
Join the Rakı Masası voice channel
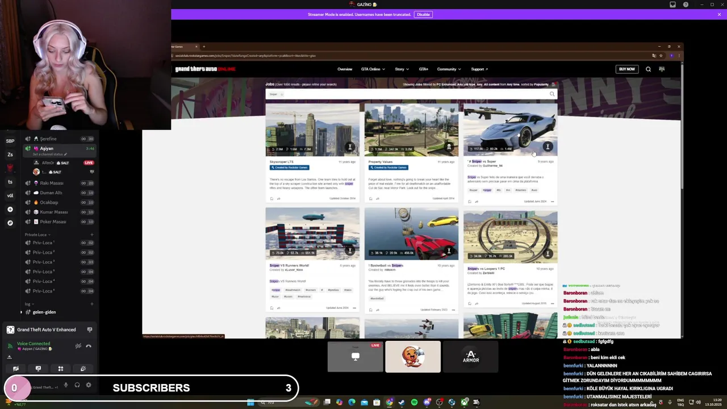[x=60, y=183]
